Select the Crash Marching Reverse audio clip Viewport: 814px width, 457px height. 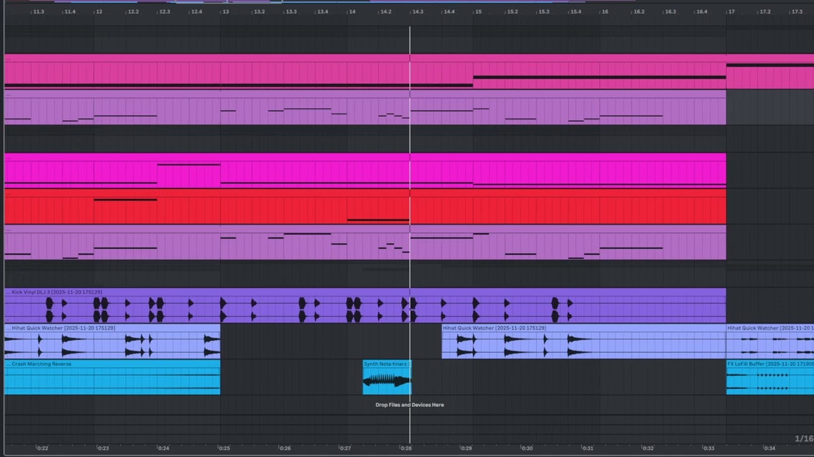(x=112, y=378)
